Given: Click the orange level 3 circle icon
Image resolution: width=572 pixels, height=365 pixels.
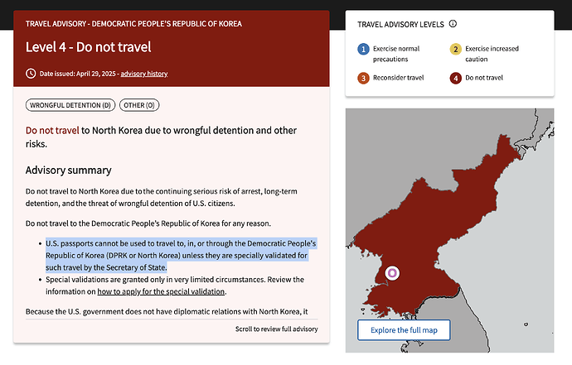Looking at the screenshot, I should point(363,79).
